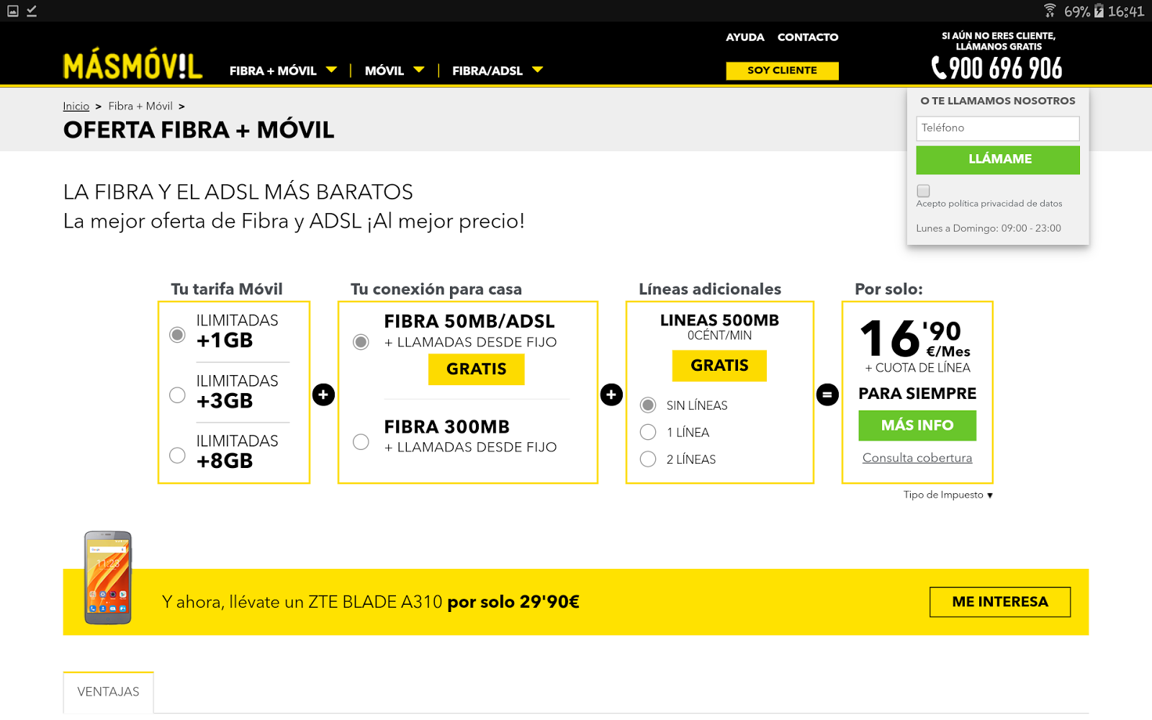Tap the 16:41 clock in status bar

click(1126, 11)
